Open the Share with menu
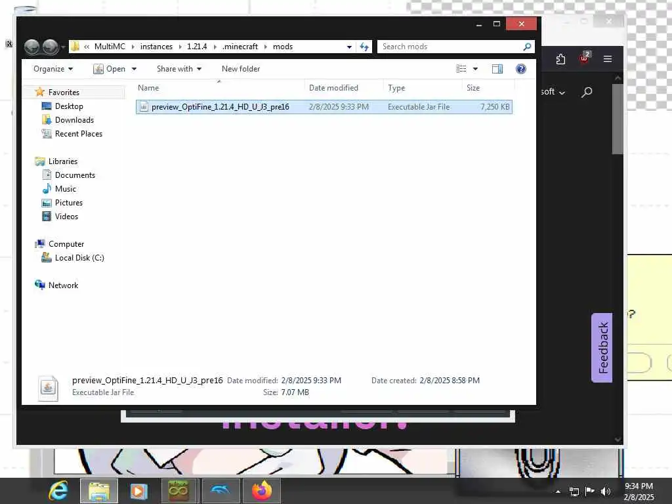The height and width of the screenshot is (504, 672). tap(179, 68)
